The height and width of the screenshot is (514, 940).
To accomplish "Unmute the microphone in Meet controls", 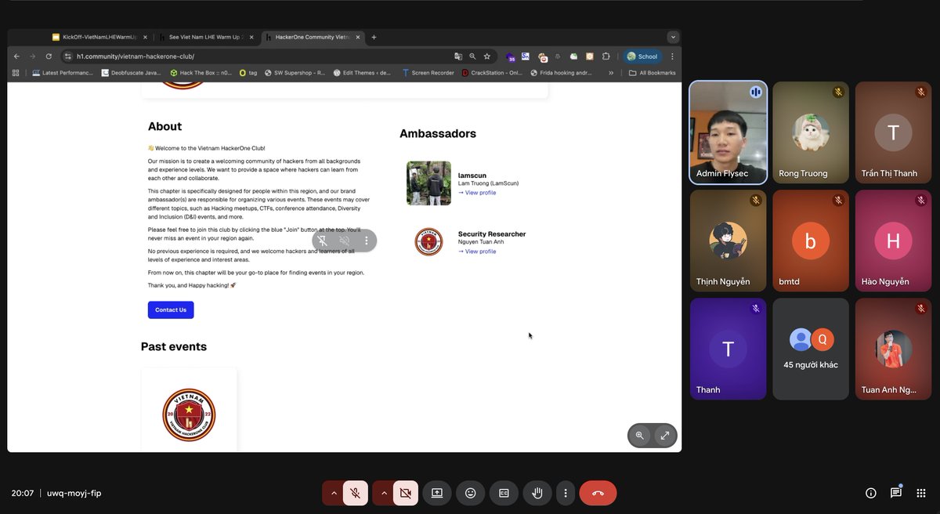I will [355, 493].
